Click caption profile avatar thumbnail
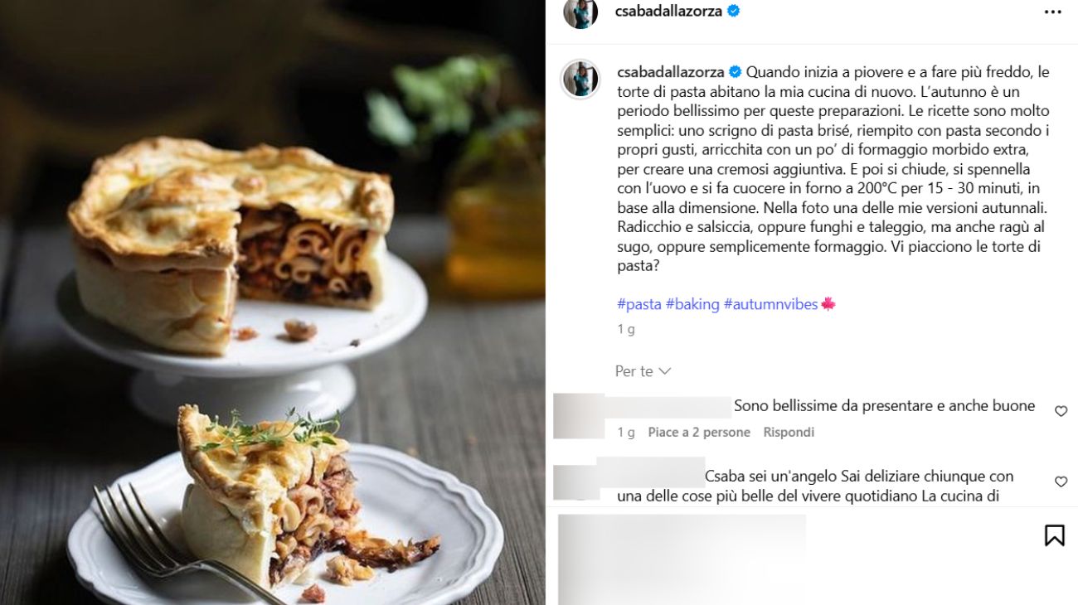 pyautogui.click(x=580, y=80)
